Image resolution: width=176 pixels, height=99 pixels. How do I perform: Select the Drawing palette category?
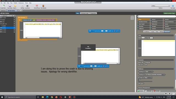click(144, 26)
